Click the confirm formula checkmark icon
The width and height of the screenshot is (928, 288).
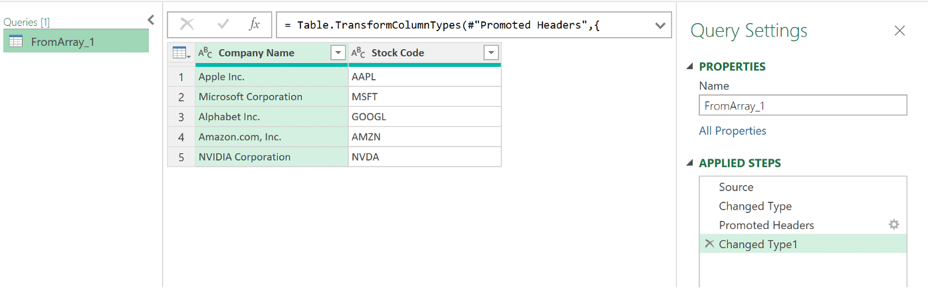coord(223,25)
